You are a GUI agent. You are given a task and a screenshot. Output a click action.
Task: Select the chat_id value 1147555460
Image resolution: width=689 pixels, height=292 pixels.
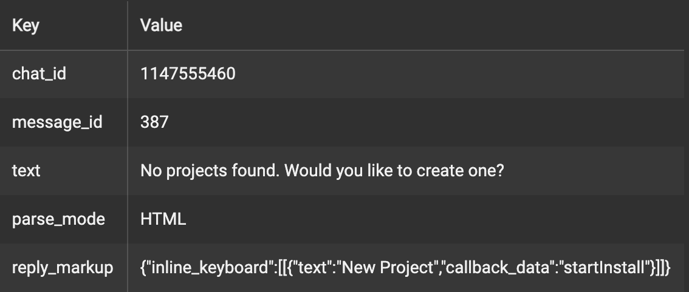click(x=188, y=74)
